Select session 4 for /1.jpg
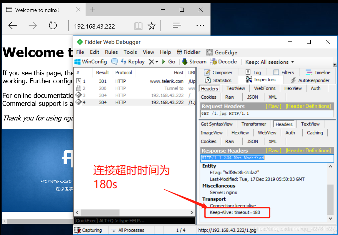This screenshot has height=235, width=338. [135, 102]
